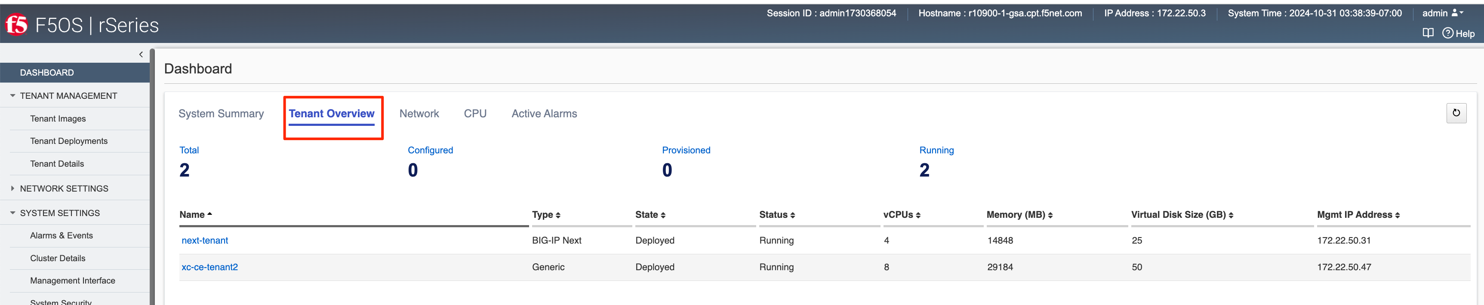Switch to the System Summary tab
1484x305 pixels.
tap(221, 114)
